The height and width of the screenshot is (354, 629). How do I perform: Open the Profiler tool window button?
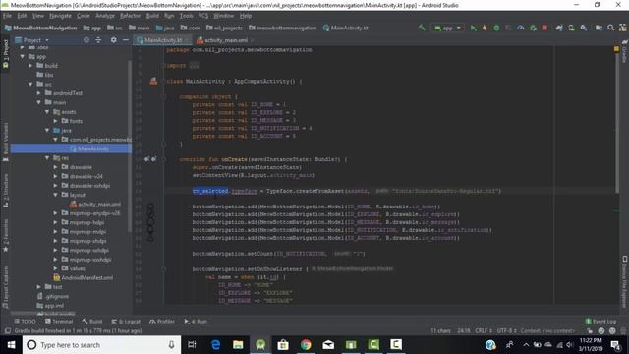[162, 322]
